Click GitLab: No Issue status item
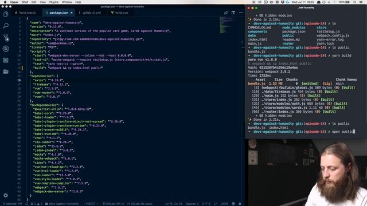367x206 pixels. click(x=140, y=204)
